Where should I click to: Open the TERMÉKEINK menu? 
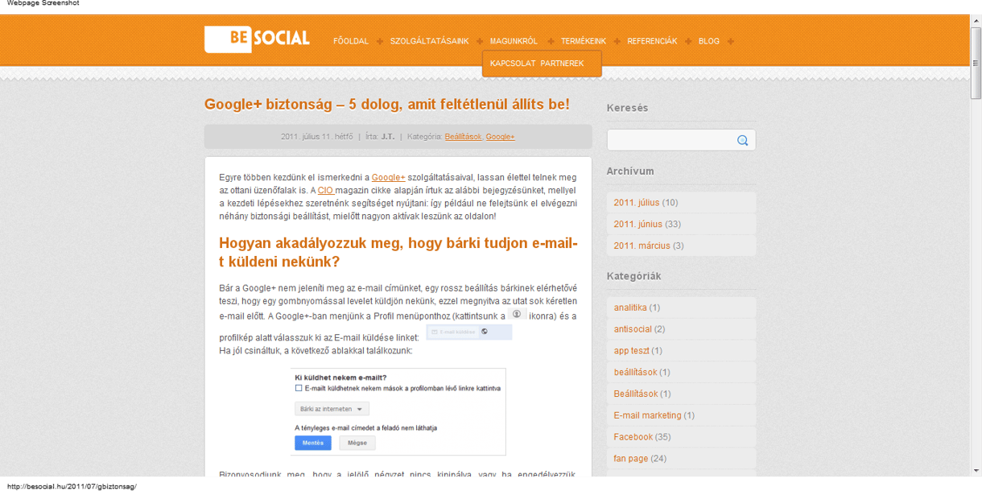point(583,41)
